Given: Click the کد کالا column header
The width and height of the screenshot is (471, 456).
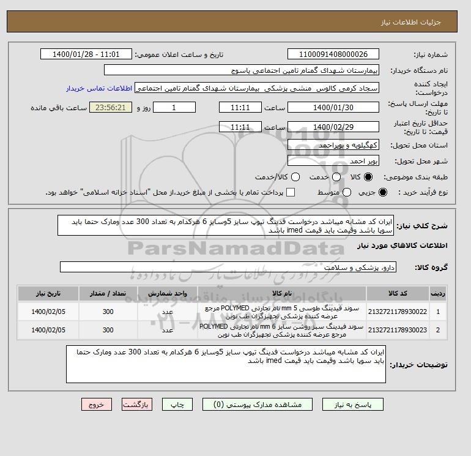Looking at the screenshot, I should (x=398, y=293).
